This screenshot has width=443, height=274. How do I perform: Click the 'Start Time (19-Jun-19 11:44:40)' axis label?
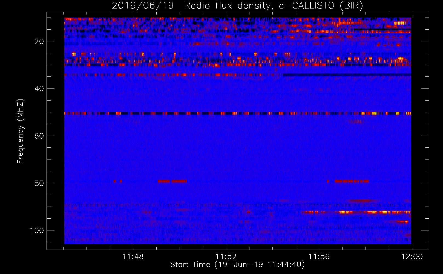coord(237,265)
